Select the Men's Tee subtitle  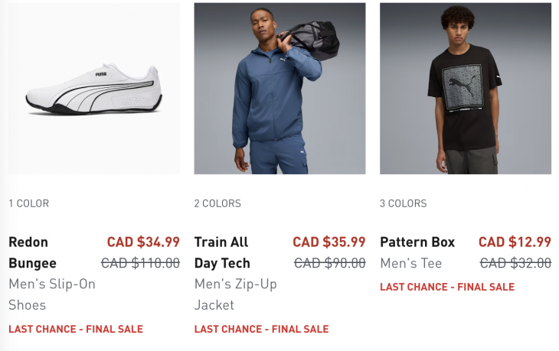point(411,263)
